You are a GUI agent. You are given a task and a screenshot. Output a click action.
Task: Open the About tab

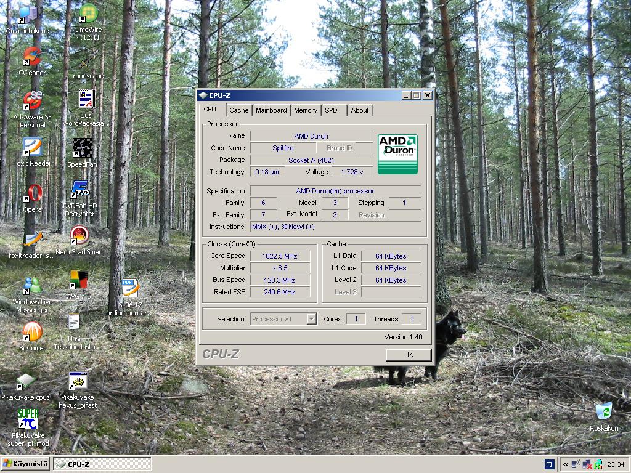point(360,110)
